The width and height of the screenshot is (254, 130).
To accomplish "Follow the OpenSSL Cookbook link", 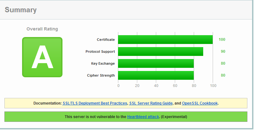I will [200, 103].
